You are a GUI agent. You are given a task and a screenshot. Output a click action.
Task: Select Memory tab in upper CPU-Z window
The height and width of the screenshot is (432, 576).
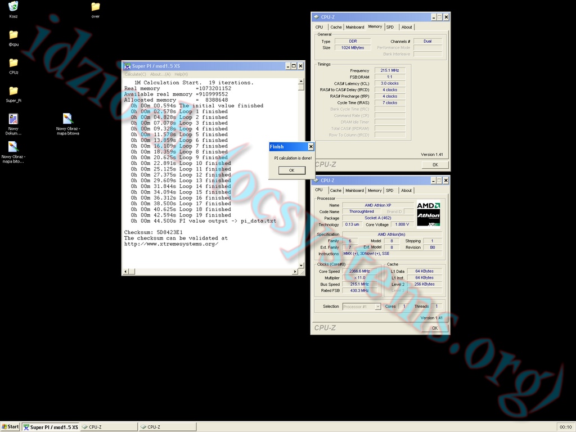(375, 26)
